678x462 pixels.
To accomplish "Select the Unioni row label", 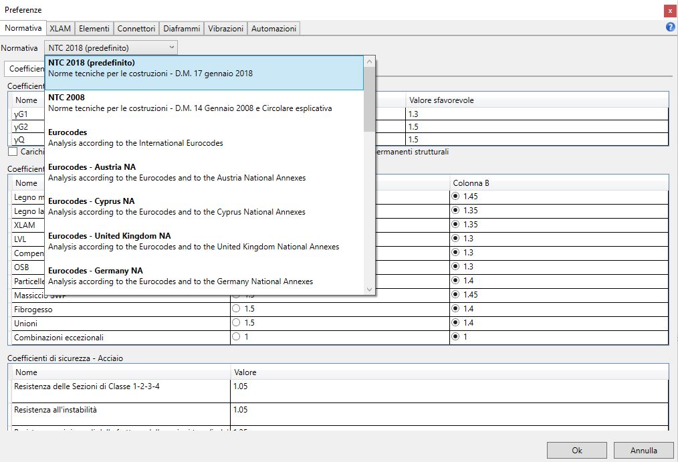I will click(x=25, y=324).
